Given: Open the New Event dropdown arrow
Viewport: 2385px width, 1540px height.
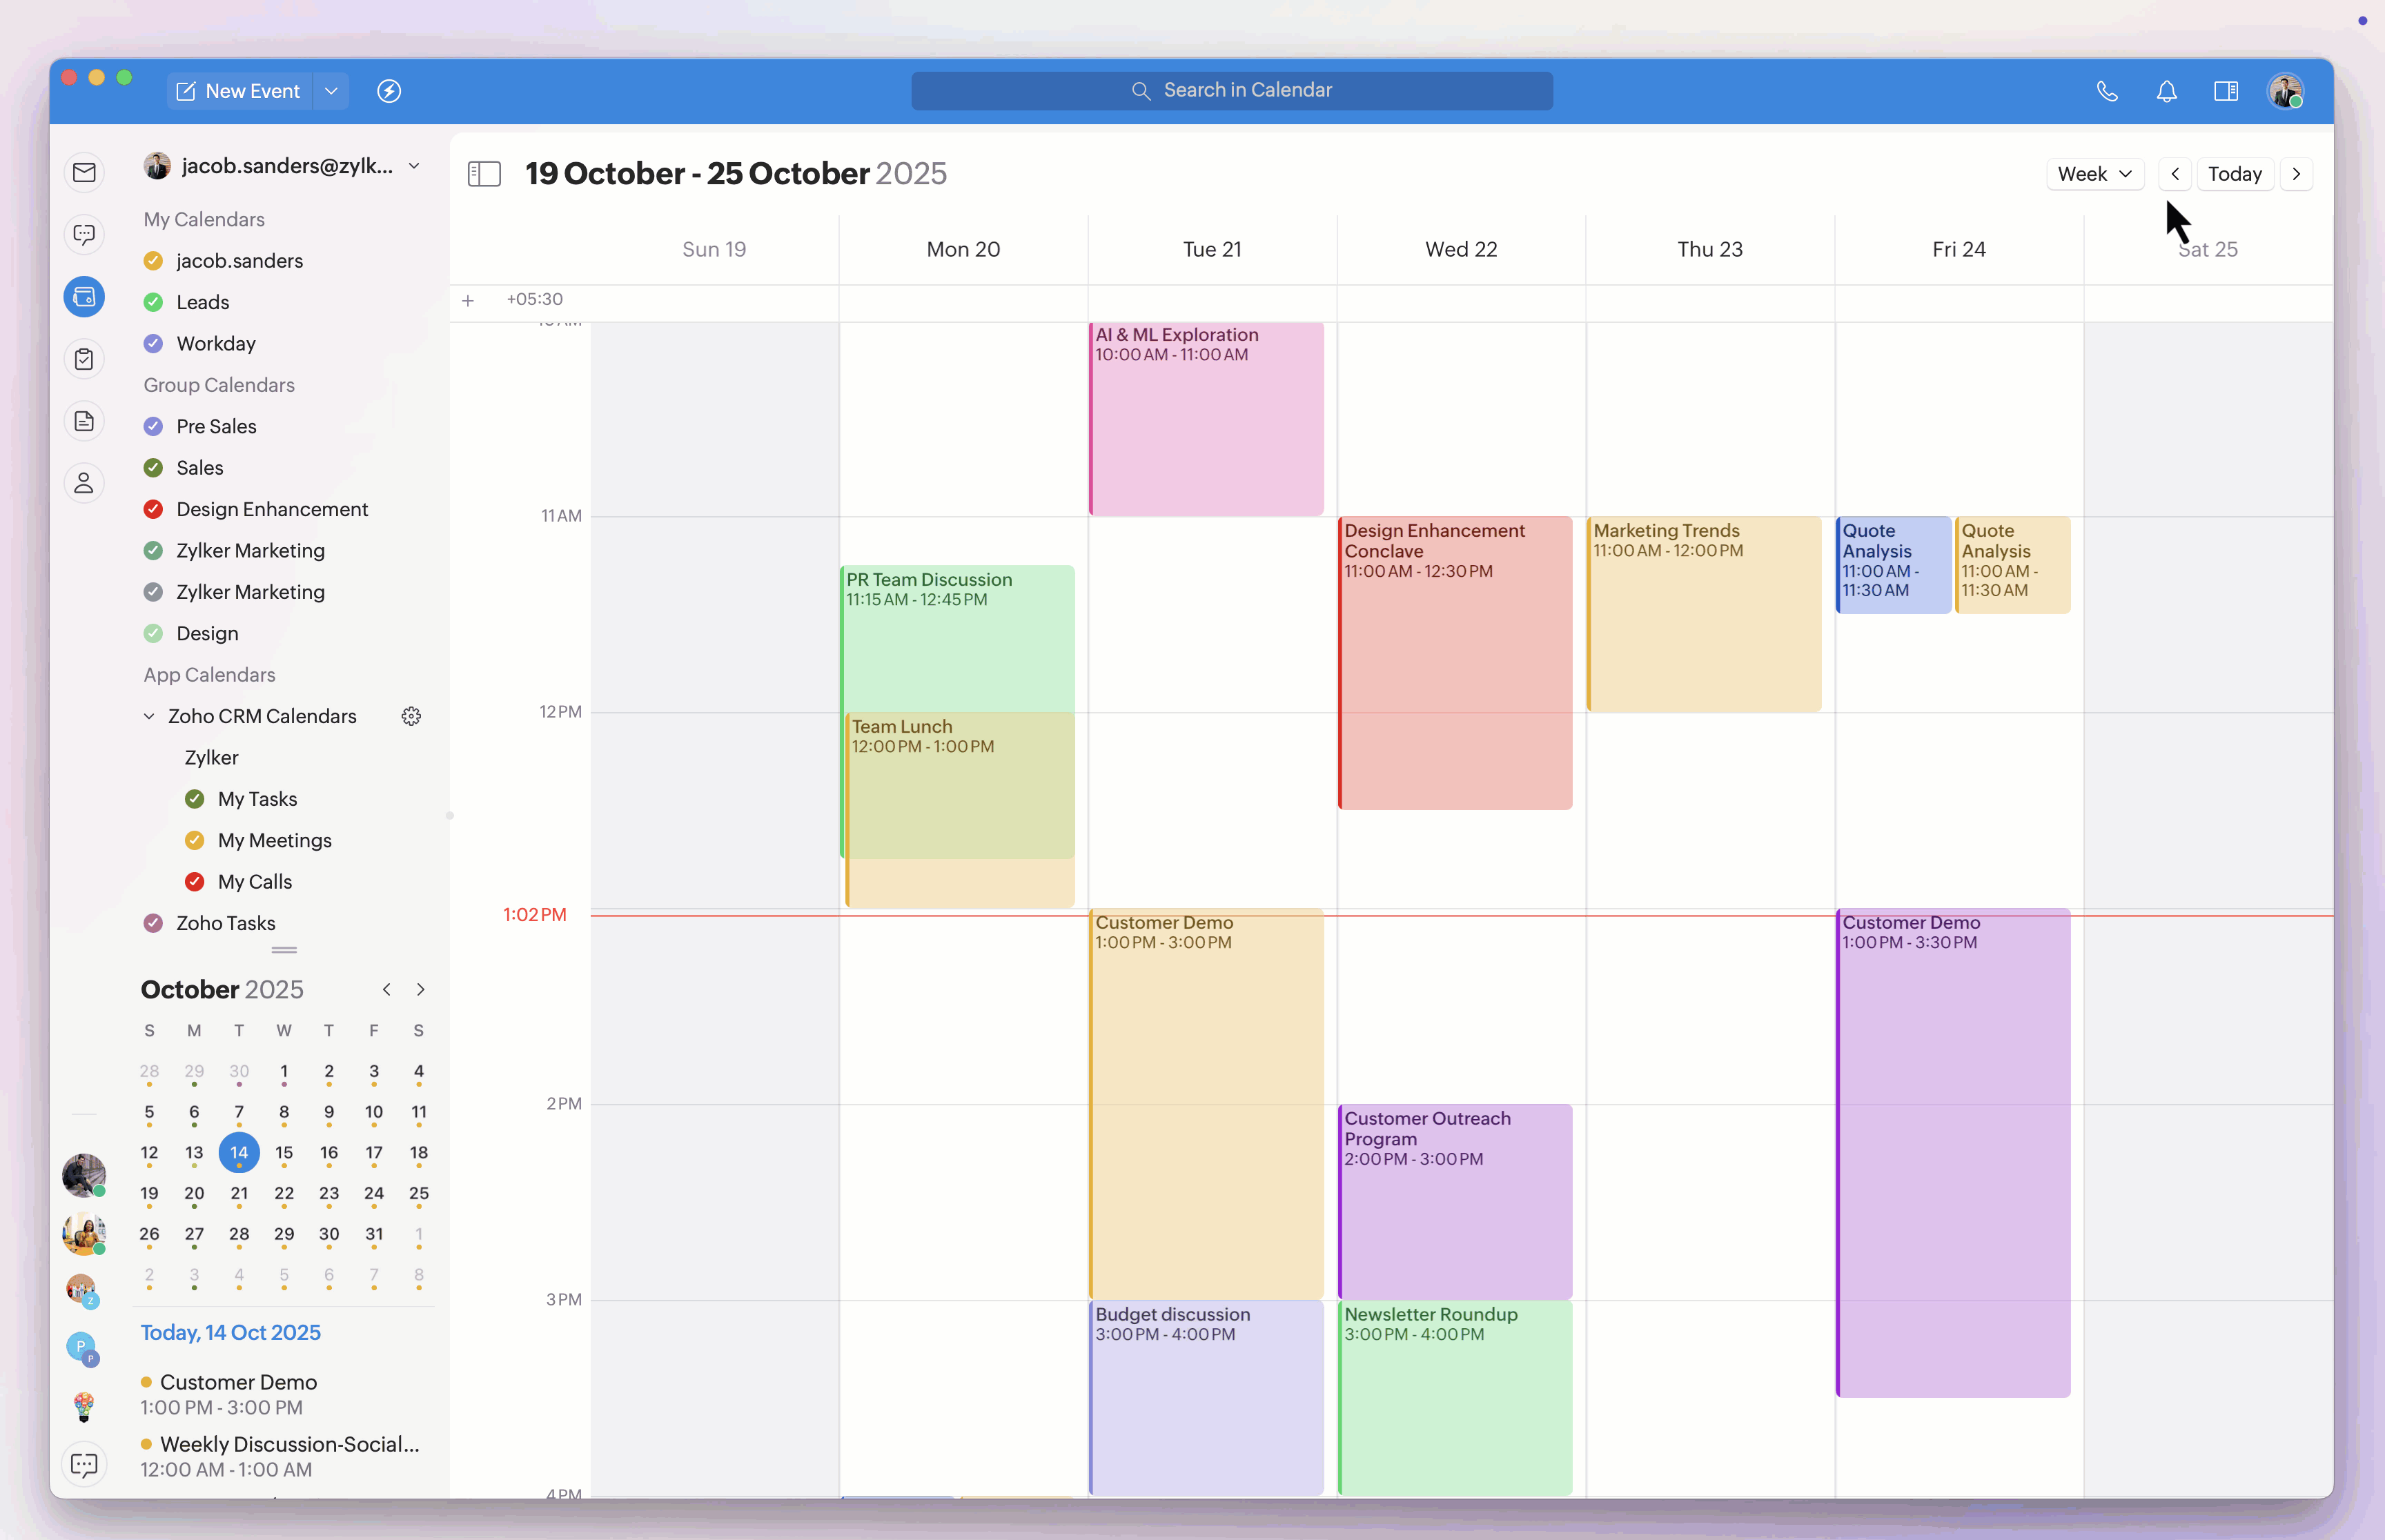Looking at the screenshot, I should 331,91.
